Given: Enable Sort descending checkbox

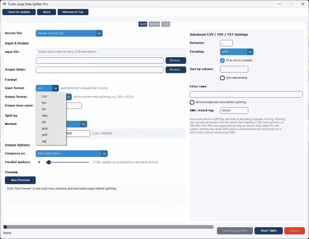Looking at the screenshot, I should [222, 78].
